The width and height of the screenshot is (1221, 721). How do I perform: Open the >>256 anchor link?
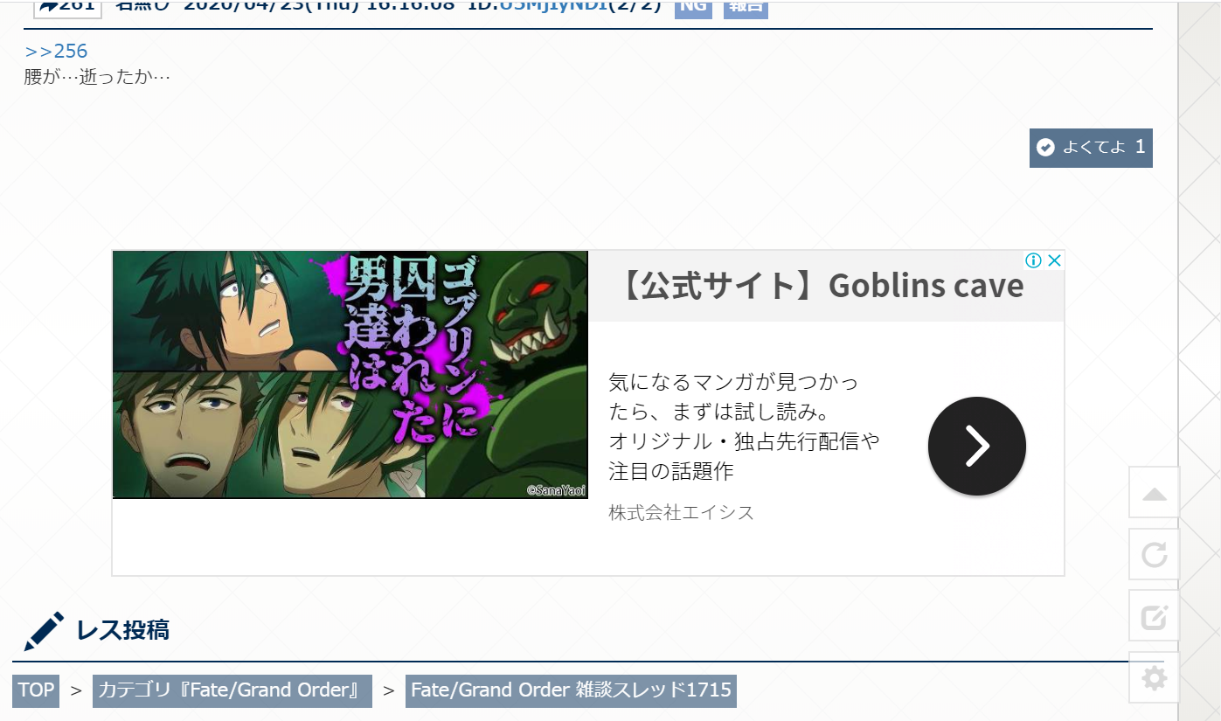[56, 52]
